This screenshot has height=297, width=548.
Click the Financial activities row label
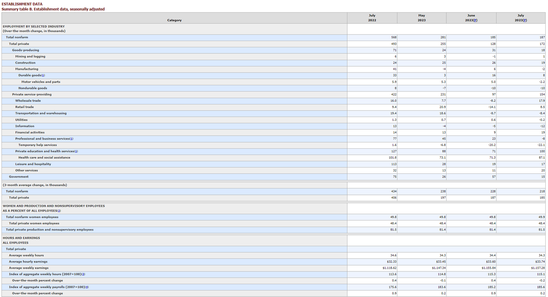point(30,132)
